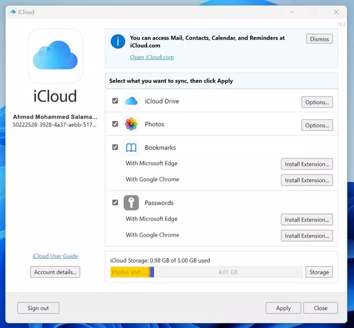Minimize the iCloud window
Image resolution: width=354 pixels, height=328 pixels.
292,12
